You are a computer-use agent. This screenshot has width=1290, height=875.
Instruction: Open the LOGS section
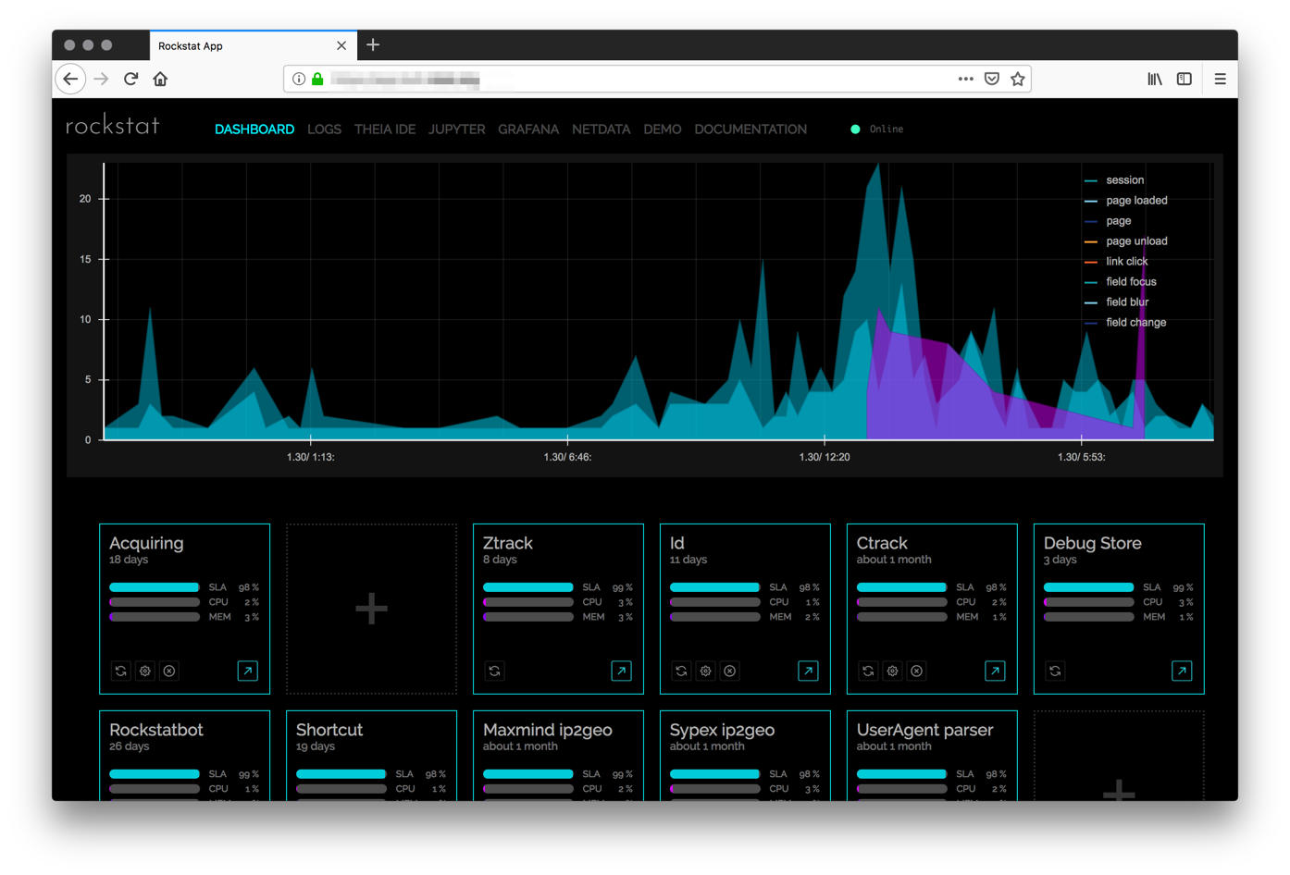pyautogui.click(x=325, y=129)
